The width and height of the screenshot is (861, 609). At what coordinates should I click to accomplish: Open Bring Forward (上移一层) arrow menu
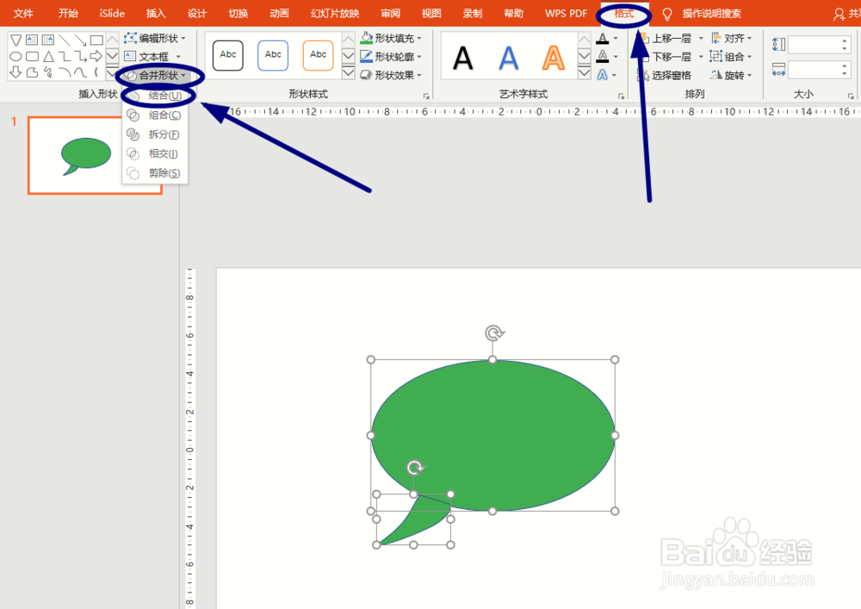(701, 39)
